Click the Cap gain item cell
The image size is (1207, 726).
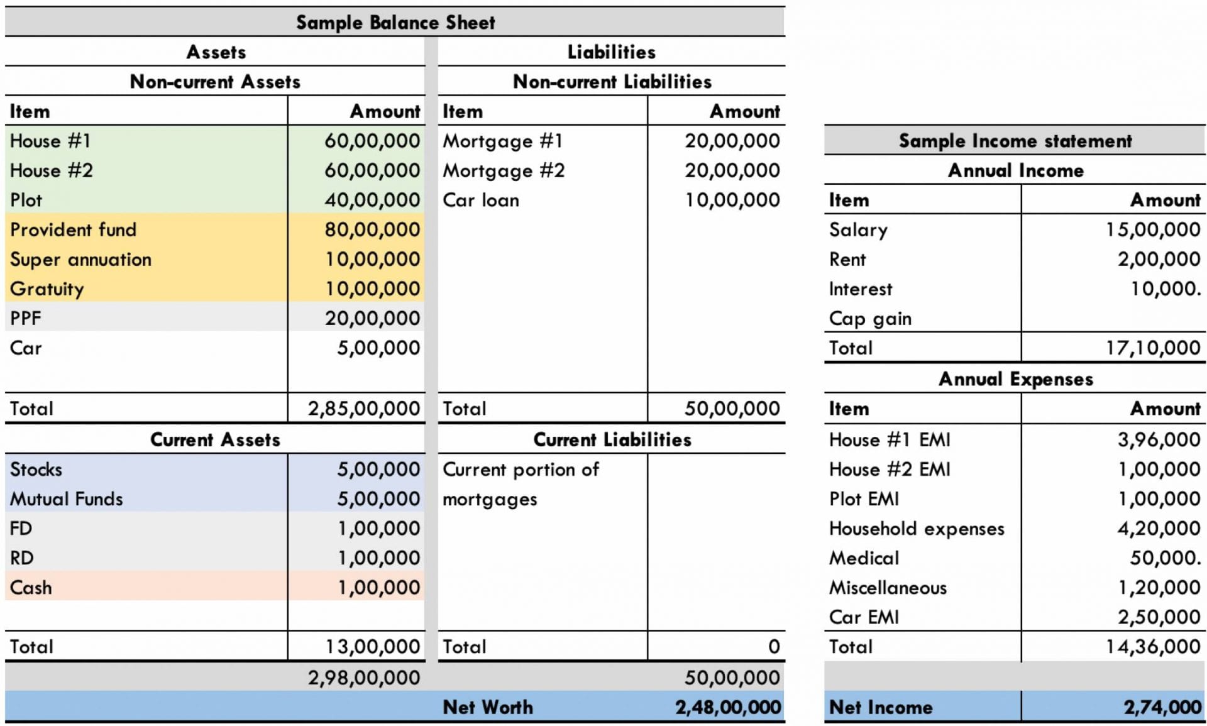[x=871, y=318]
